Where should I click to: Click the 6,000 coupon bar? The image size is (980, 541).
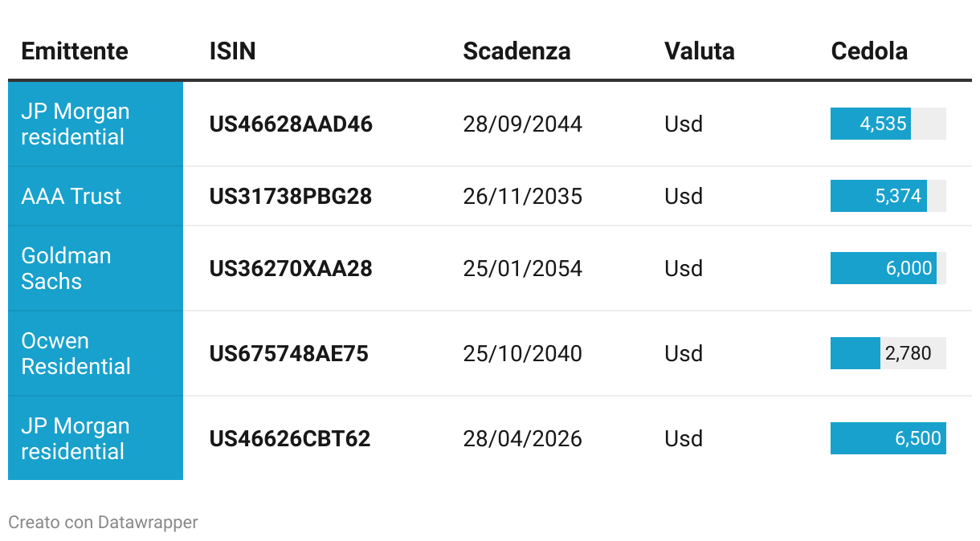pyautogui.click(x=883, y=269)
